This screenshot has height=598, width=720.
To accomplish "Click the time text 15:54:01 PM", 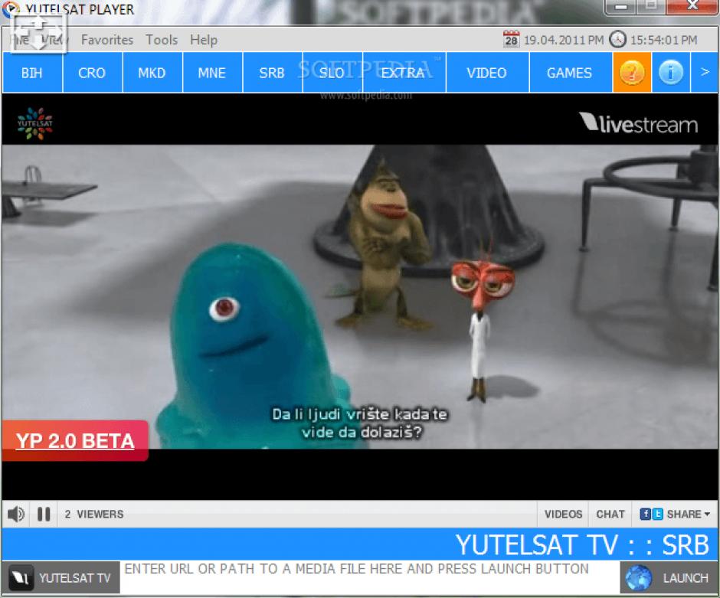I will pos(663,40).
